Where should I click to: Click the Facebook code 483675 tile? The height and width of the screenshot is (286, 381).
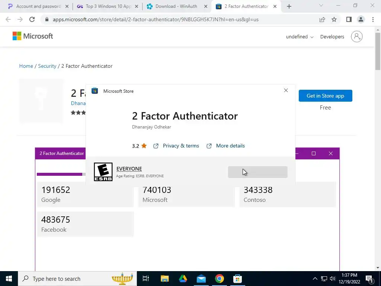pos(85,224)
